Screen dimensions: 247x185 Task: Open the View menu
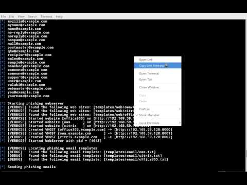click(21, 16)
